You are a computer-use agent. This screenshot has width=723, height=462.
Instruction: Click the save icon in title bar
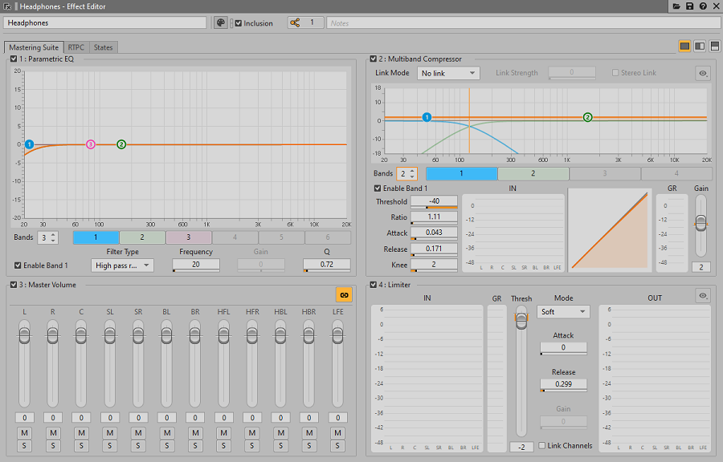pyautogui.click(x=689, y=6)
